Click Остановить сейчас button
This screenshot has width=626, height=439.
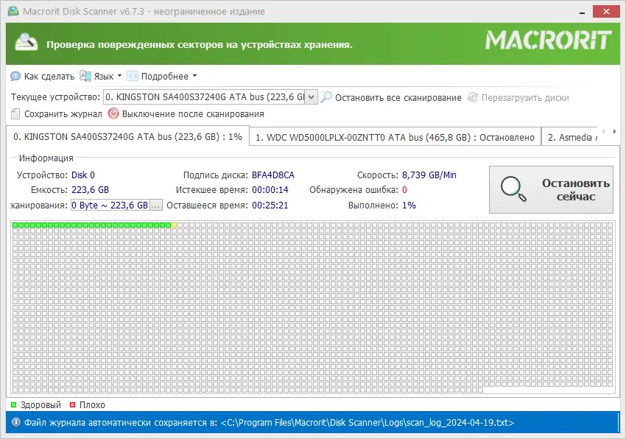click(551, 190)
